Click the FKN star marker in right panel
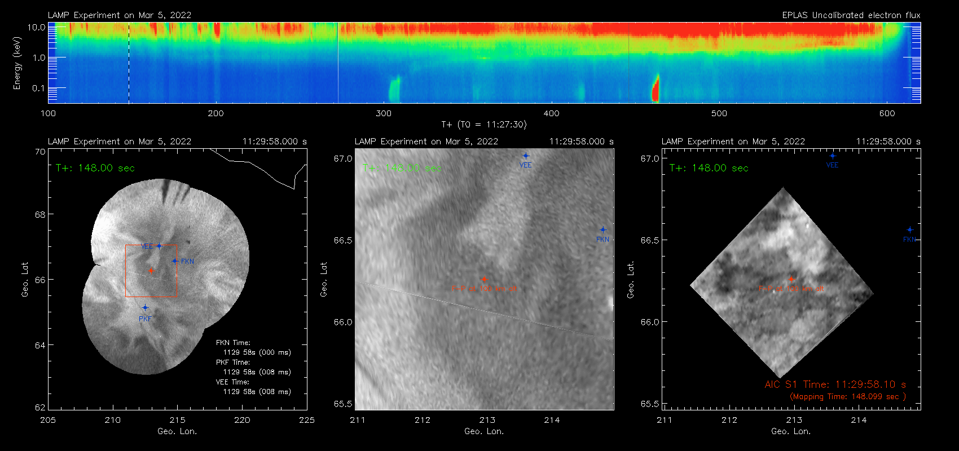 (x=910, y=230)
